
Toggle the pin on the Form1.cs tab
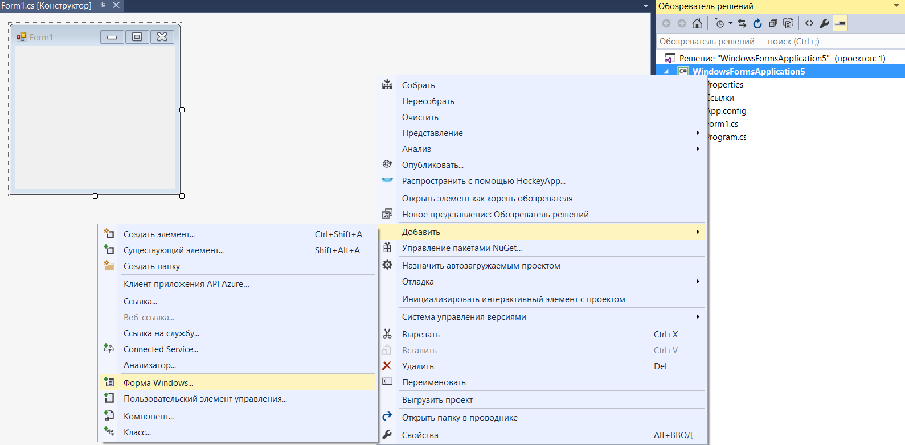point(103,5)
